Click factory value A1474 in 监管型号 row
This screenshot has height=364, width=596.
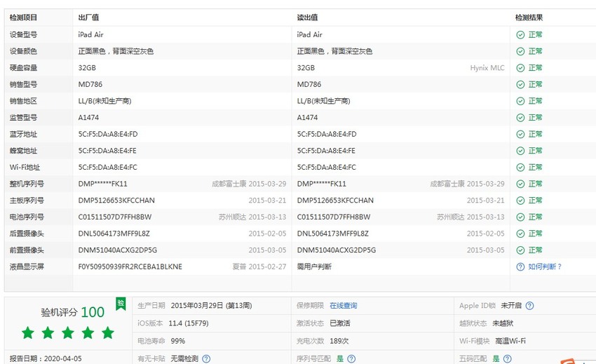(x=88, y=118)
